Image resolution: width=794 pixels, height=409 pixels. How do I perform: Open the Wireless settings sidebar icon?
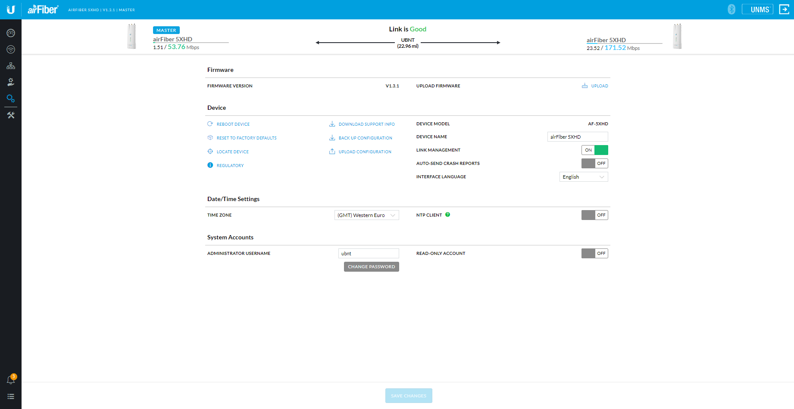[x=11, y=49]
